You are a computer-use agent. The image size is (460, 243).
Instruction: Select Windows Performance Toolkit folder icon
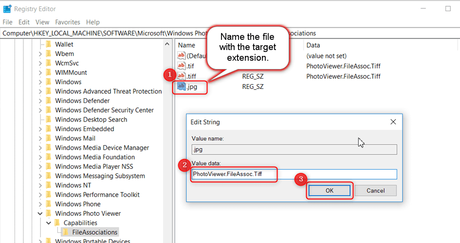(49, 194)
